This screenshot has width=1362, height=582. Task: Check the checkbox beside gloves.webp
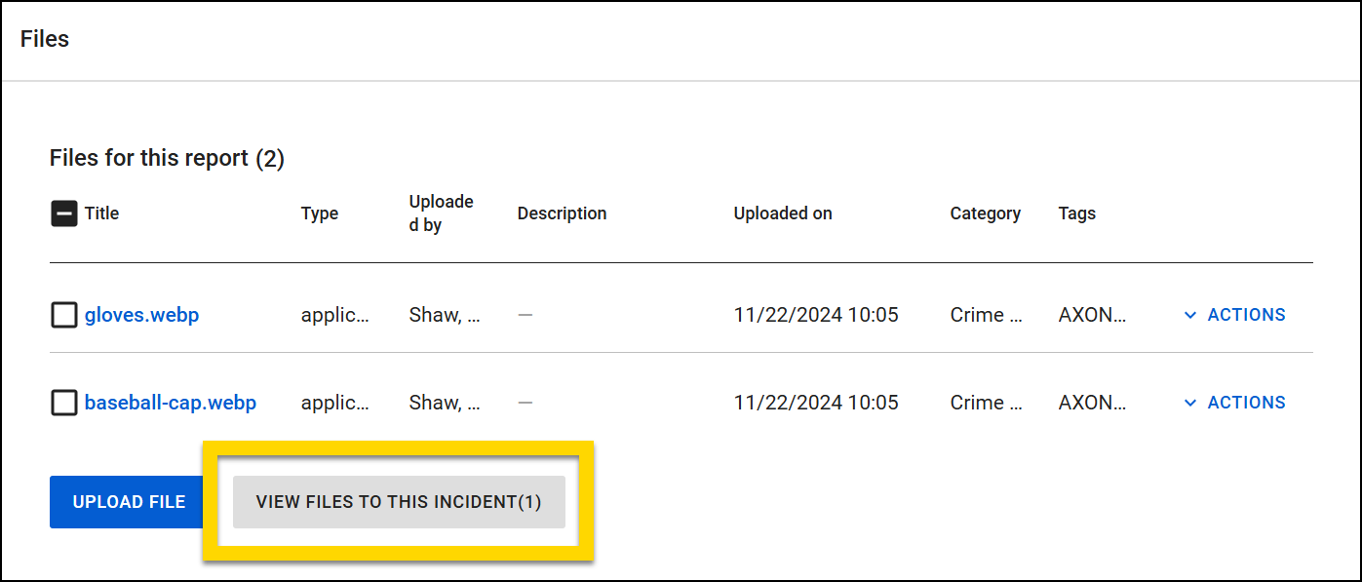63,314
